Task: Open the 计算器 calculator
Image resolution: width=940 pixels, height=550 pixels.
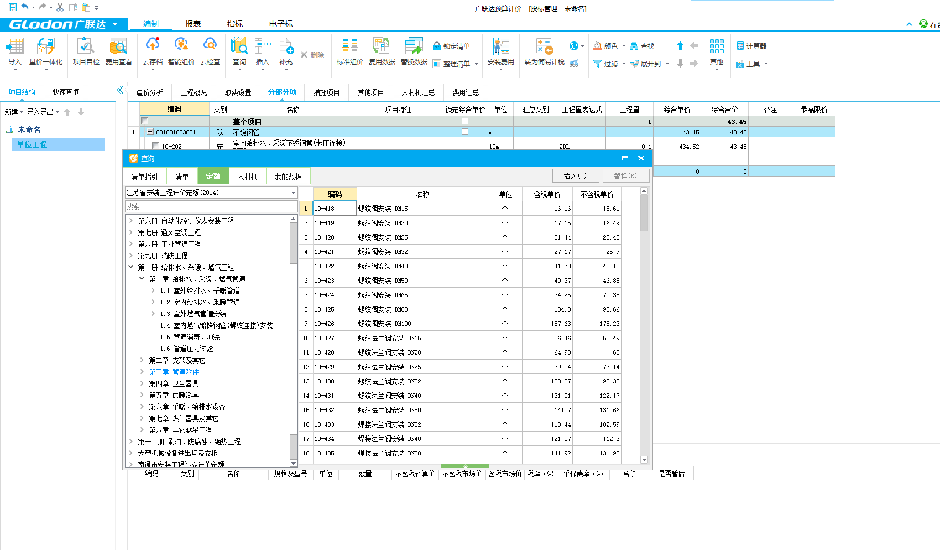Action: tap(751, 46)
